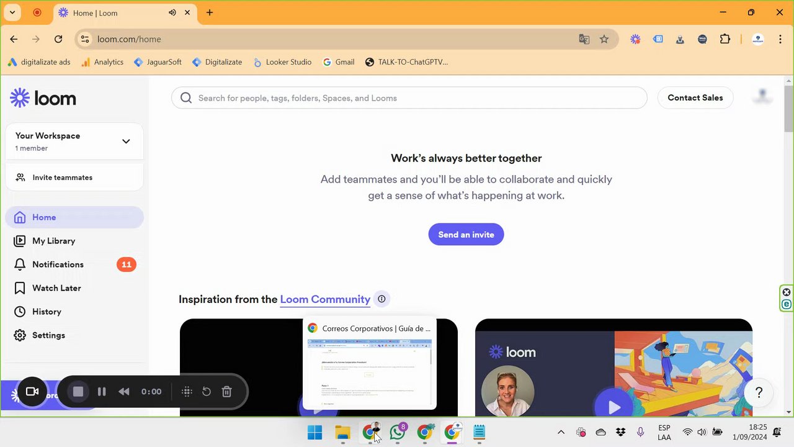Click the orange 11 notifications badge

(x=127, y=264)
